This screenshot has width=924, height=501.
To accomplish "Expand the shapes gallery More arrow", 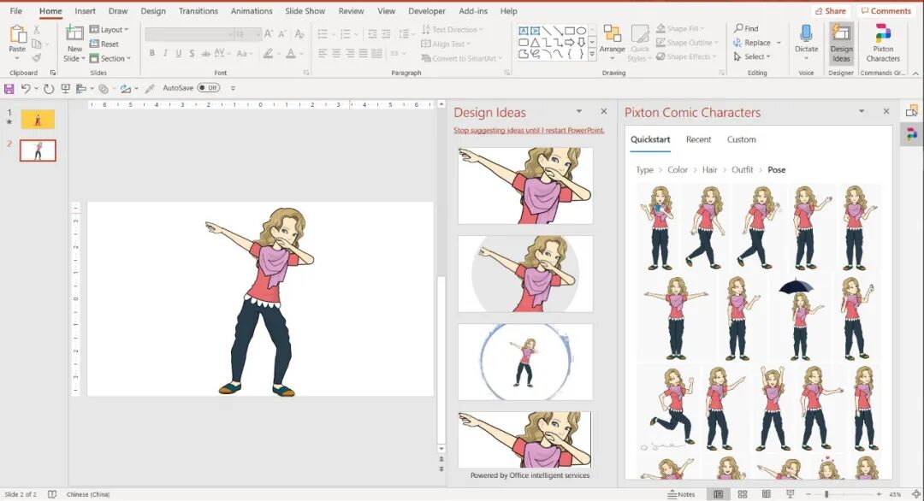I will 592,55.
